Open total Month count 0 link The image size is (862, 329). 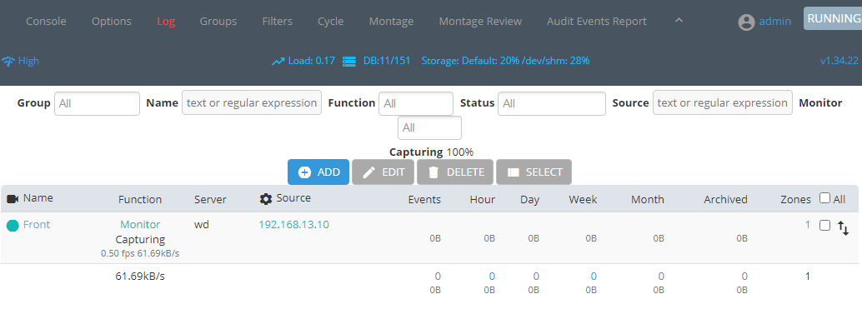661,277
